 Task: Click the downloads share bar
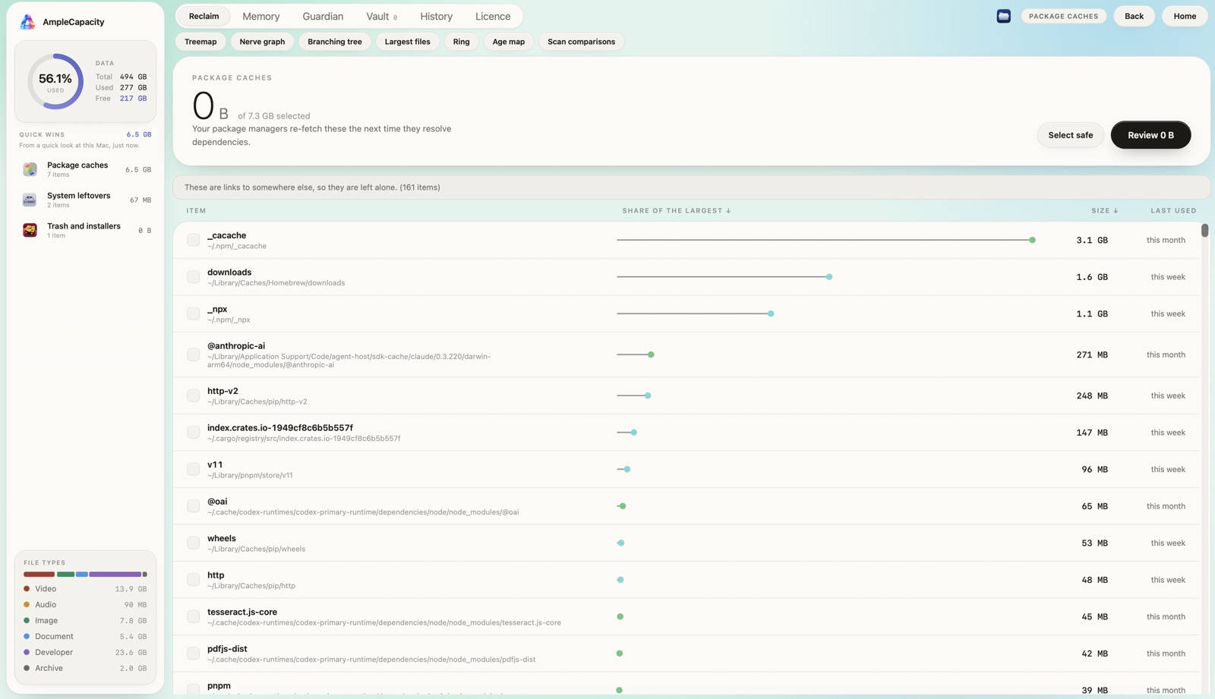[724, 277]
